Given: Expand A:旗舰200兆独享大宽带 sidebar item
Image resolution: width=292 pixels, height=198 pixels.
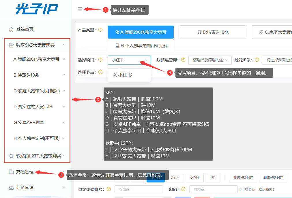Looking at the screenshot, I should click(64, 59).
